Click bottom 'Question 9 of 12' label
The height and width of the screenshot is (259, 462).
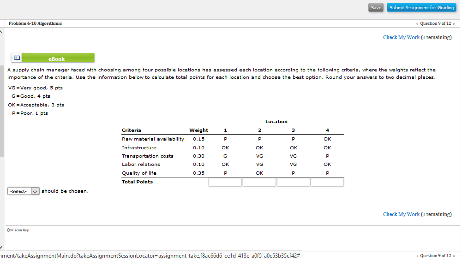click(x=436, y=256)
